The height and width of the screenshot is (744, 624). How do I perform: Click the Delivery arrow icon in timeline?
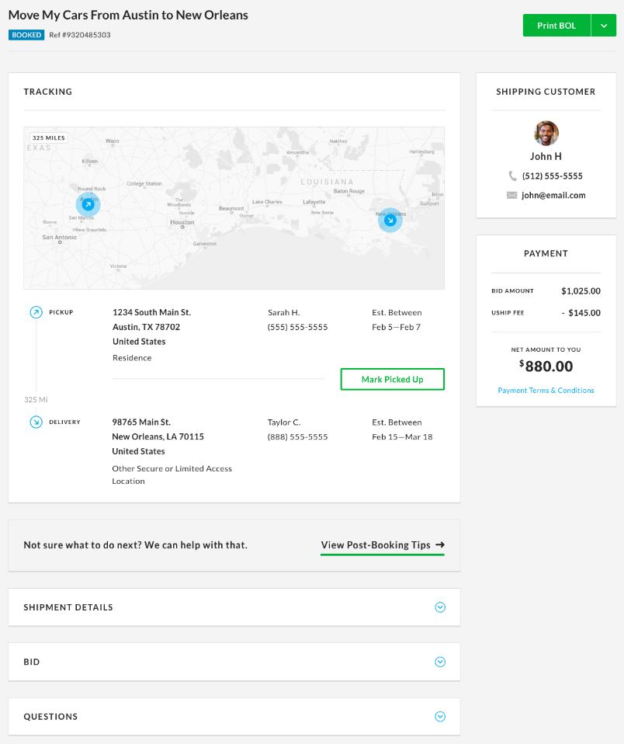(x=36, y=422)
